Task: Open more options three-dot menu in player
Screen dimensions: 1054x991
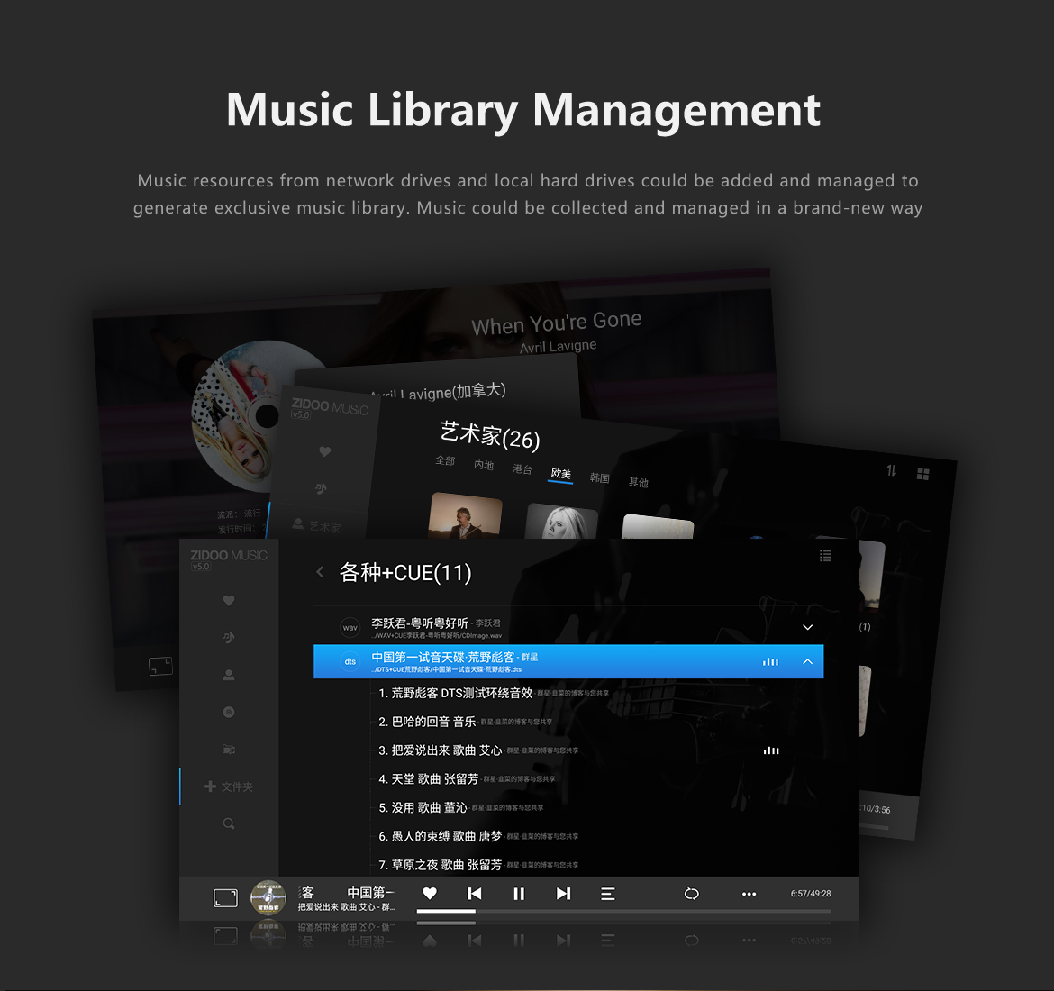Action: click(x=749, y=894)
